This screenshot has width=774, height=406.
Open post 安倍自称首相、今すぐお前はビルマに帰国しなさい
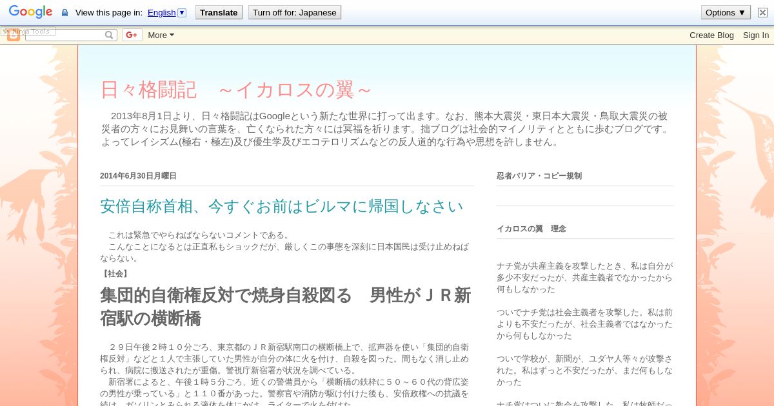(x=281, y=206)
